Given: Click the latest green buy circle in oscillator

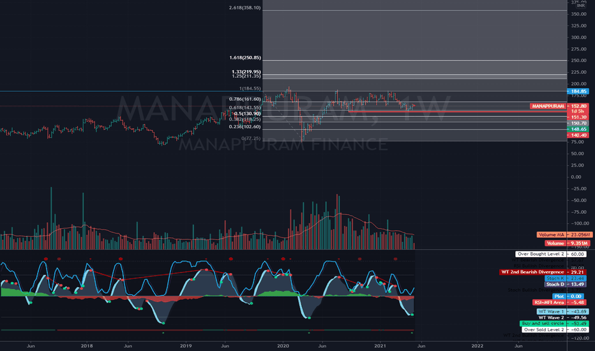Looking at the screenshot, I should [412, 315].
